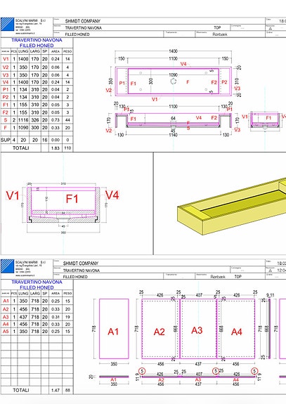Viewport: 286px width, 404px height.
Task: Click the large F1 label in section view
Action: [x=72, y=199]
